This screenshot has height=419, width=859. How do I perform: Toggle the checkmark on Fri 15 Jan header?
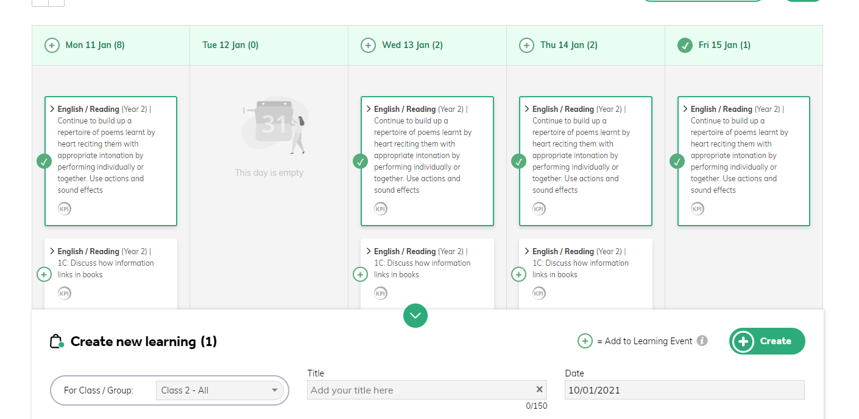pyautogui.click(x=685, y=45)
